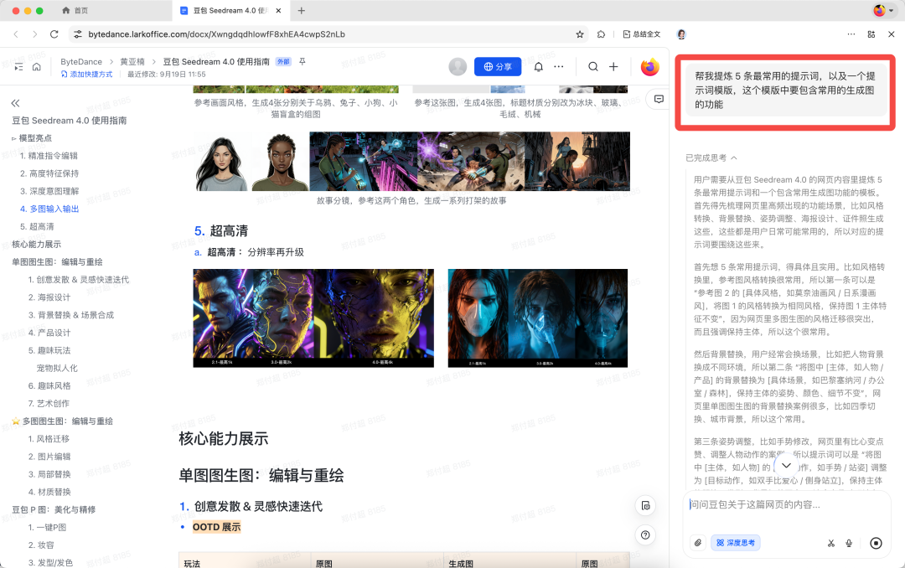Reload the page with the refresh icon

[54, 34]
